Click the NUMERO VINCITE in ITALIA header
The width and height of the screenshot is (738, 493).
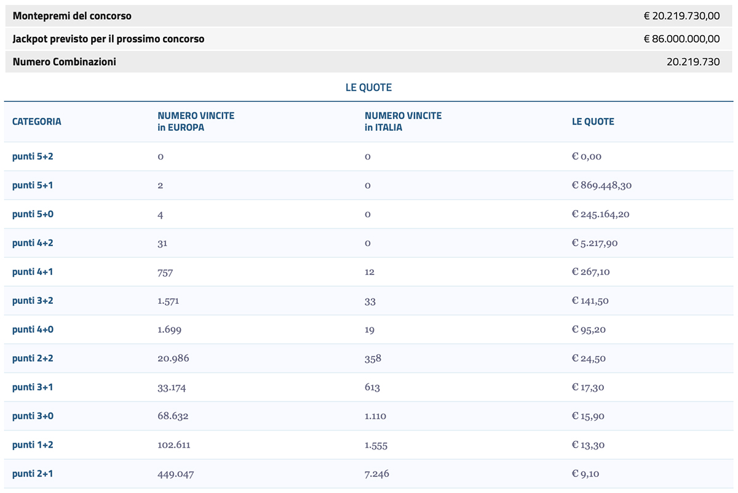coord(403,121)
